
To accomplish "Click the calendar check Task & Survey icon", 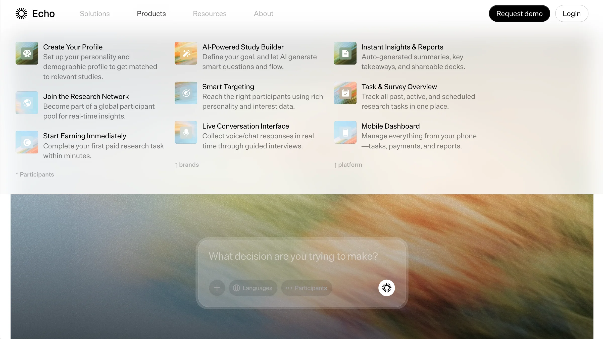I will click(345, 93).
